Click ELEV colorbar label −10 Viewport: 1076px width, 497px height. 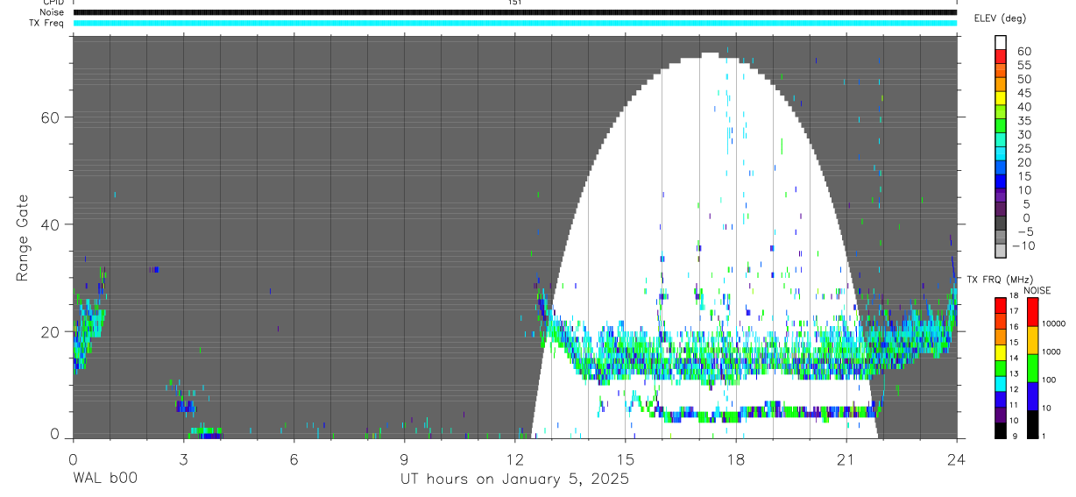(1023, 246)
